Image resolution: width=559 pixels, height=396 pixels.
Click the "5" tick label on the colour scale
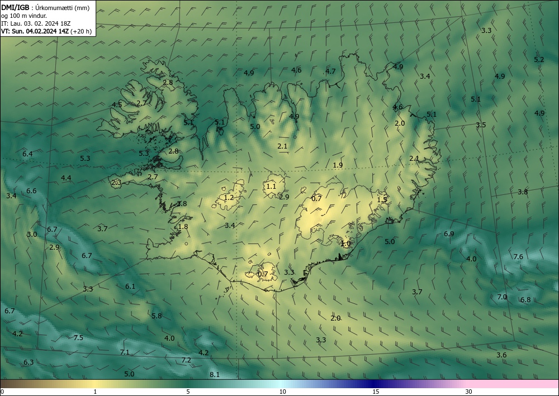pos(188,392)
